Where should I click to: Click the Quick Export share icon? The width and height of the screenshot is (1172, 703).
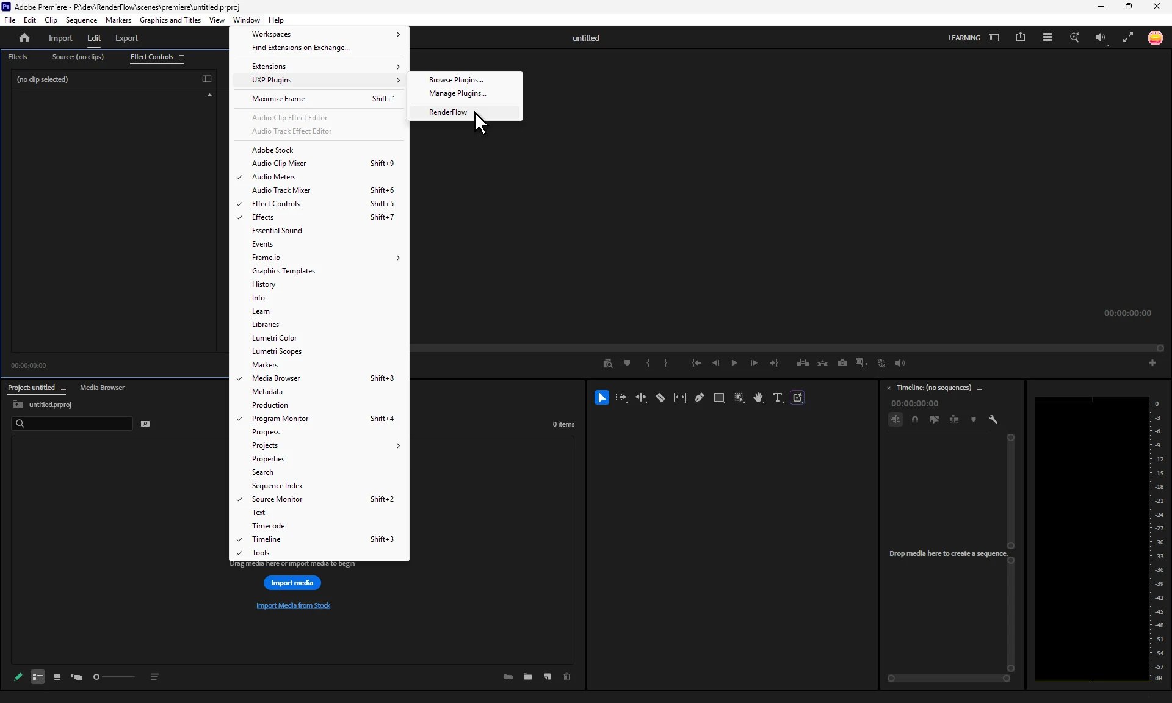(1021, 37)
